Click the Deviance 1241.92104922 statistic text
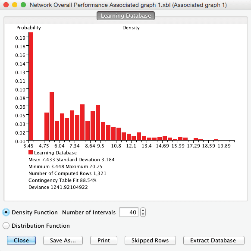The image size is (251, 251). [x=58, y=187]
